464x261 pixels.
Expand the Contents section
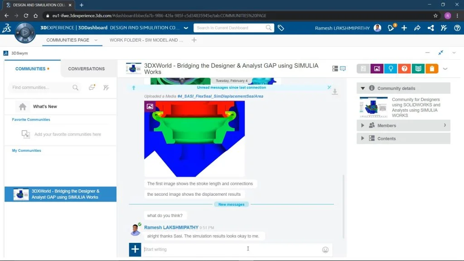point(363,139)
